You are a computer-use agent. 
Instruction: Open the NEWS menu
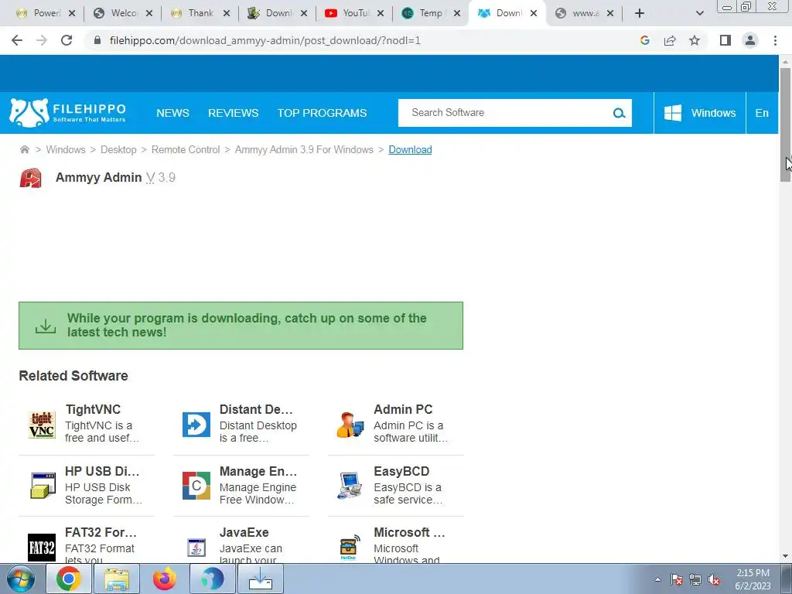pos(172,113)
